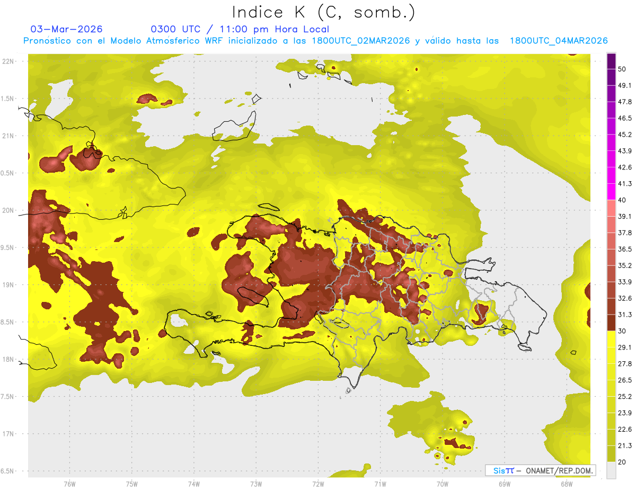
Task: Click the '68W' longitude axis label
Action: [x=566, y=484]
